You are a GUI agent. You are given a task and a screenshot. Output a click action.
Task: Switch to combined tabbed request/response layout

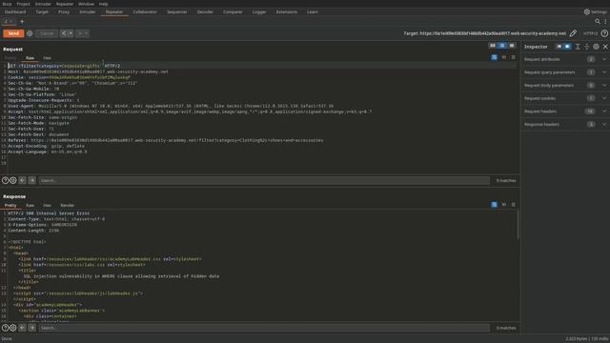point(512,46)
